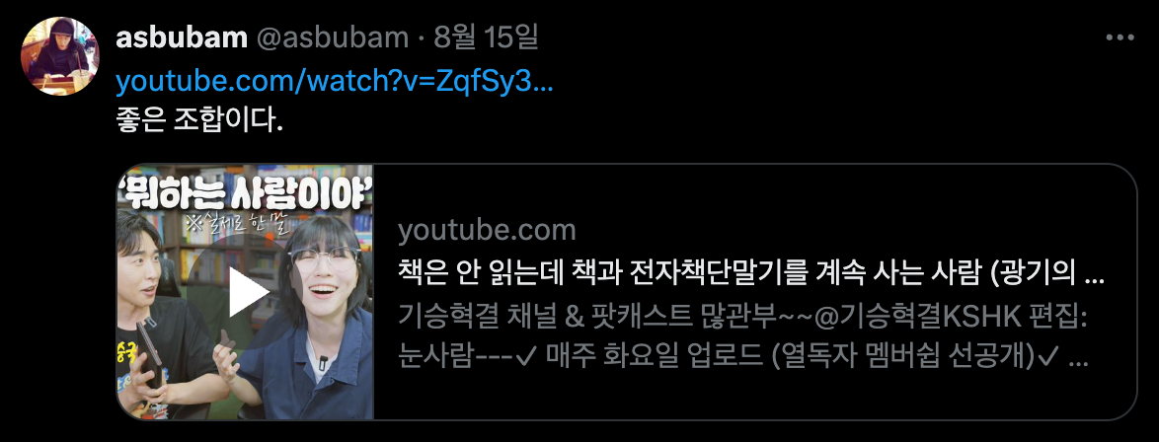This screenshot has width=1159, height=442.
Task: Open the youtube.com/watch?v=ZqfSy3… link
Action: tap(335, 84)
